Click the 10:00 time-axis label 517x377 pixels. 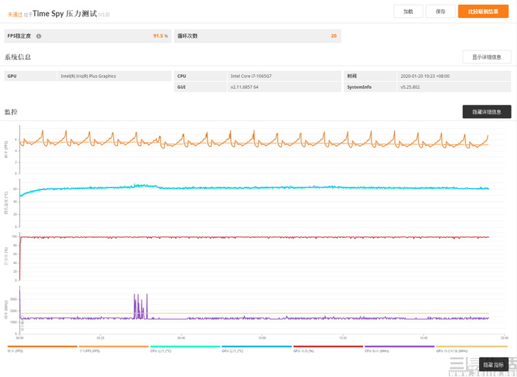pos(262,338)
